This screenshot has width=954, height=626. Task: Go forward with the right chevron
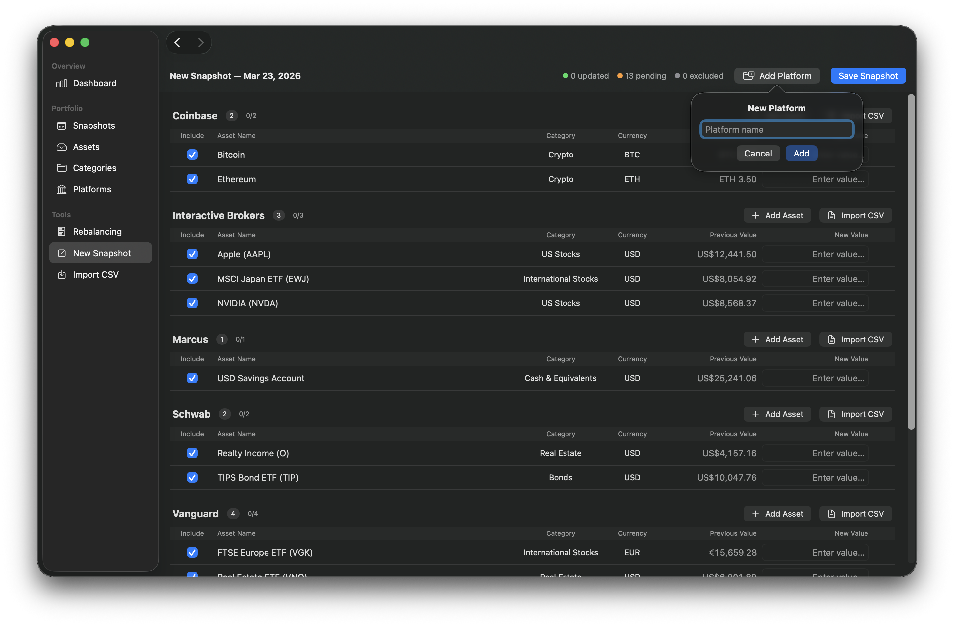tap(201, 42)
